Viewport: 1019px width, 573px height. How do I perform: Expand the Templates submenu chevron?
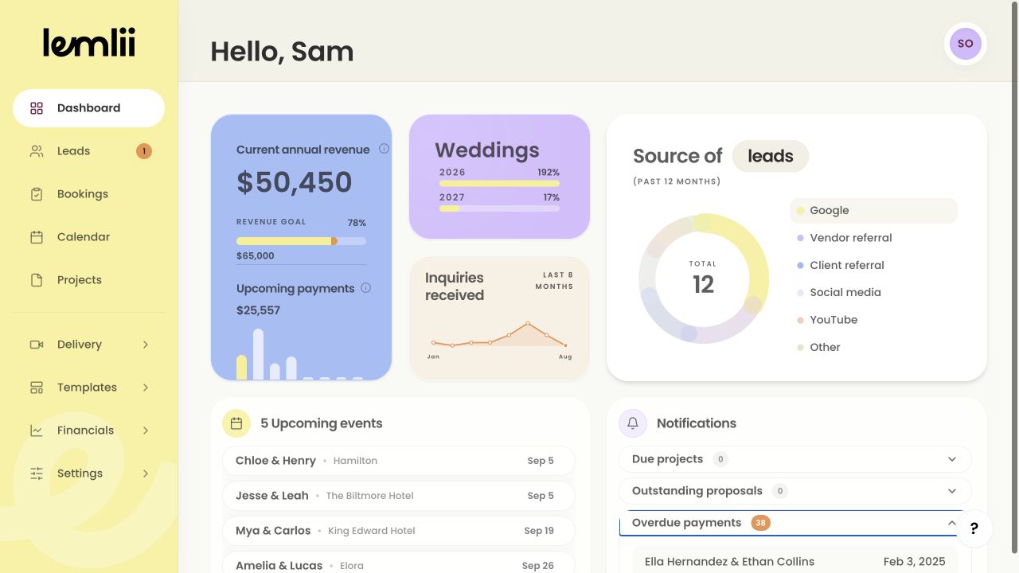[146, 388]
